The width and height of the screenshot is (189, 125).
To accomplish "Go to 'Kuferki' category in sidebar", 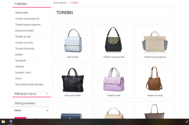I will click(x=19, y=54).
